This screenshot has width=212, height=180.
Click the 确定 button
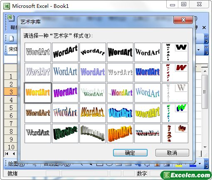(130, 153)
